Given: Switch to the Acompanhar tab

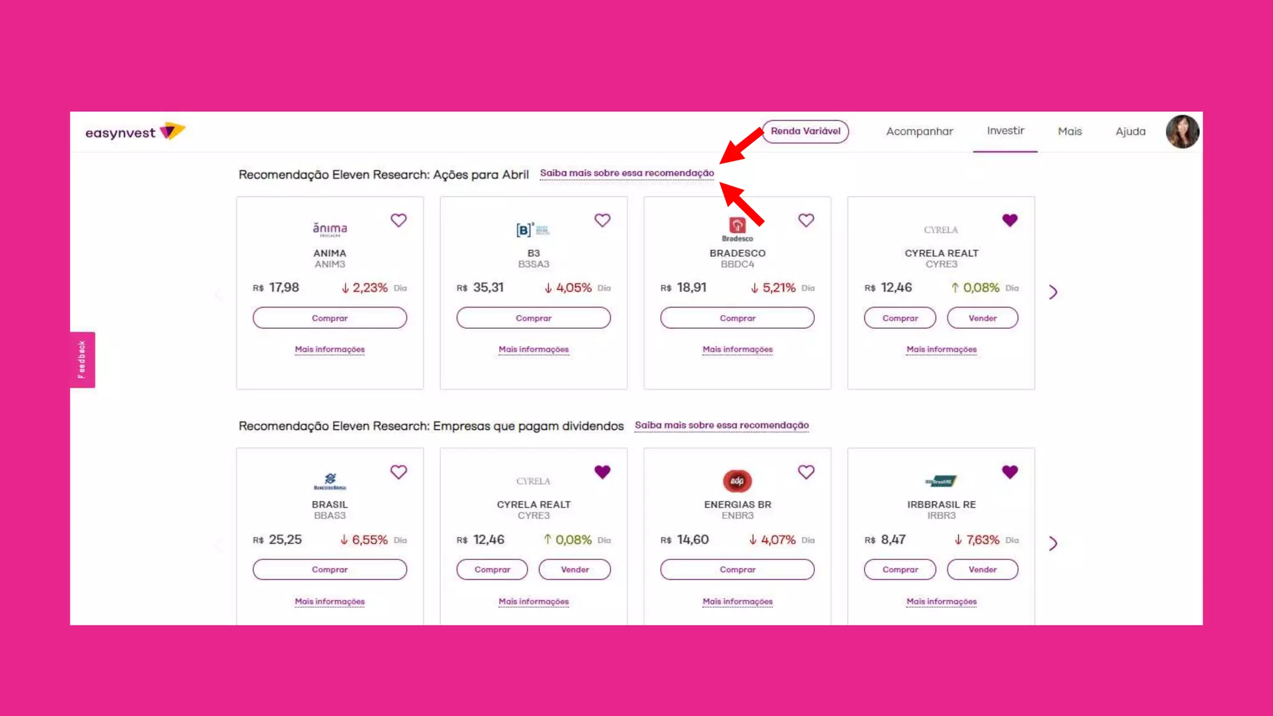Looking at the screenshot, I should click(x=919, y=131).
